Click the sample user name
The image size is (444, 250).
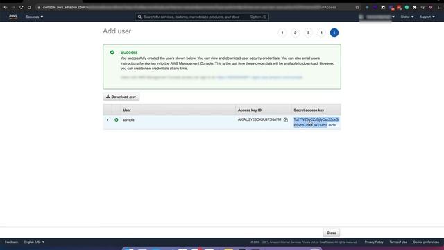pos(128,120)
